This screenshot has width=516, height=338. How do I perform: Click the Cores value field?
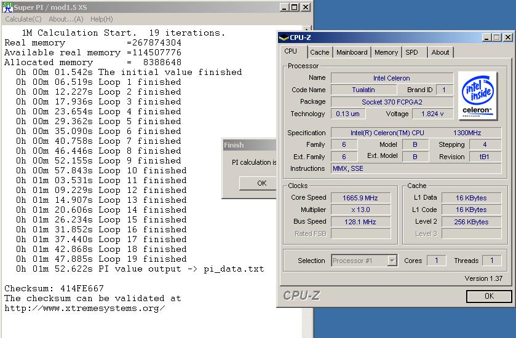coord(437,261)
